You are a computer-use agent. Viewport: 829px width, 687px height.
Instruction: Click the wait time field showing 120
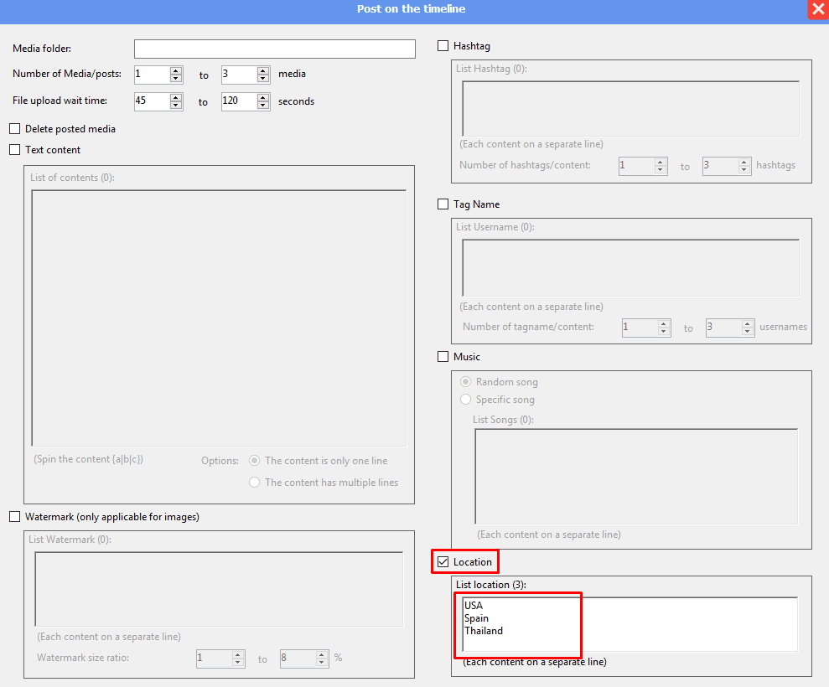238,101
